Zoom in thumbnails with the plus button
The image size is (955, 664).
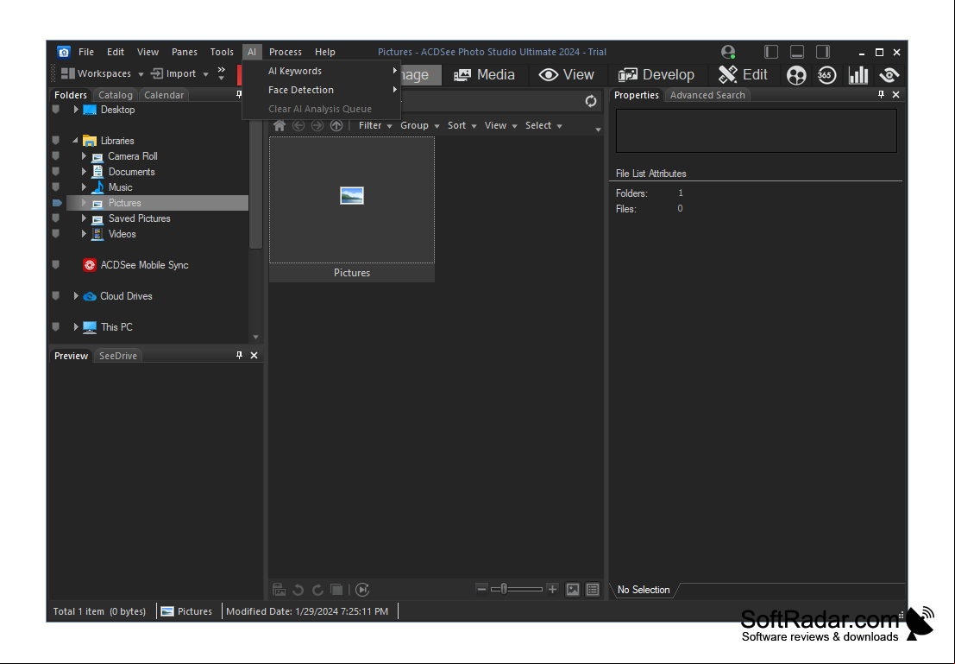tap(552, 589)
